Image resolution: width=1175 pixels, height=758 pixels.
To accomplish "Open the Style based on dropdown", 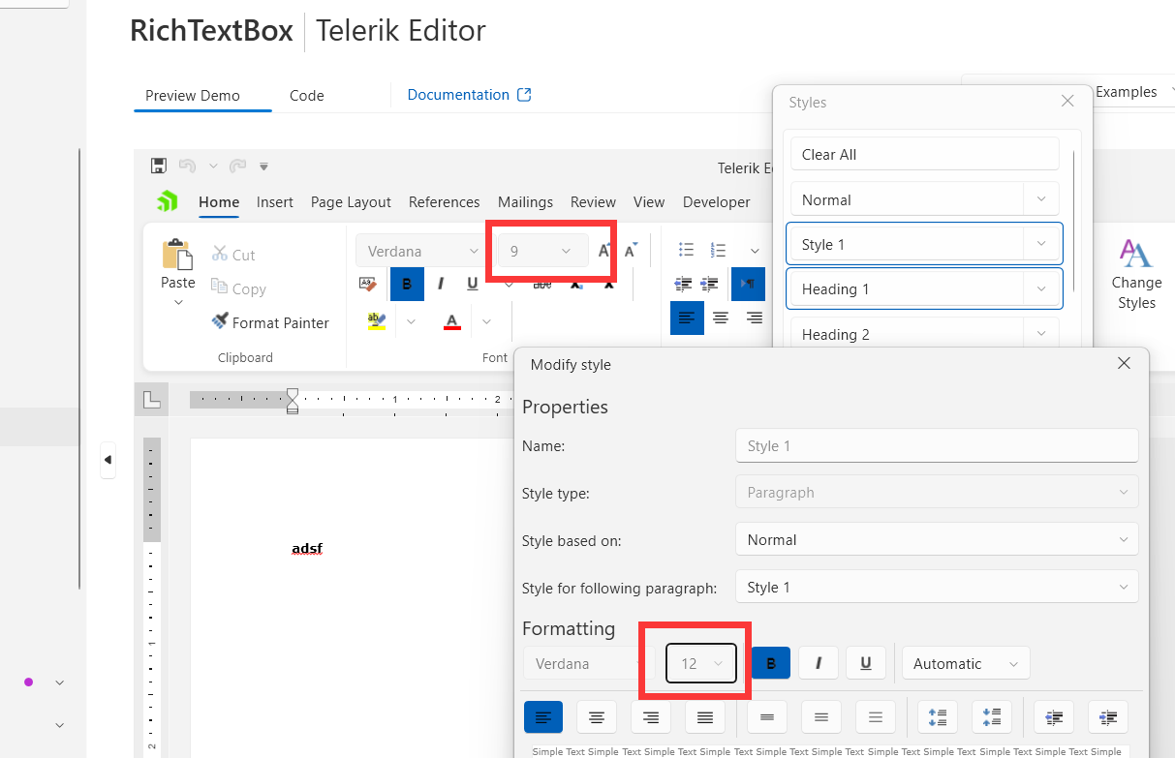I will (x=937, y=539).
